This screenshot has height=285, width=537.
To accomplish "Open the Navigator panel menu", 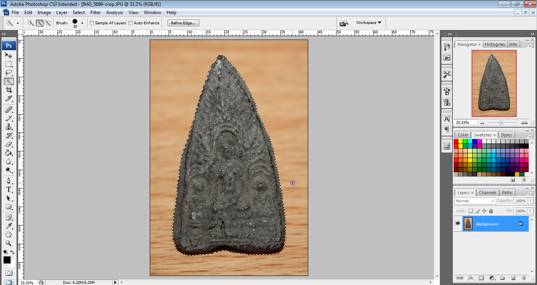I will click(x=531, y=46).
